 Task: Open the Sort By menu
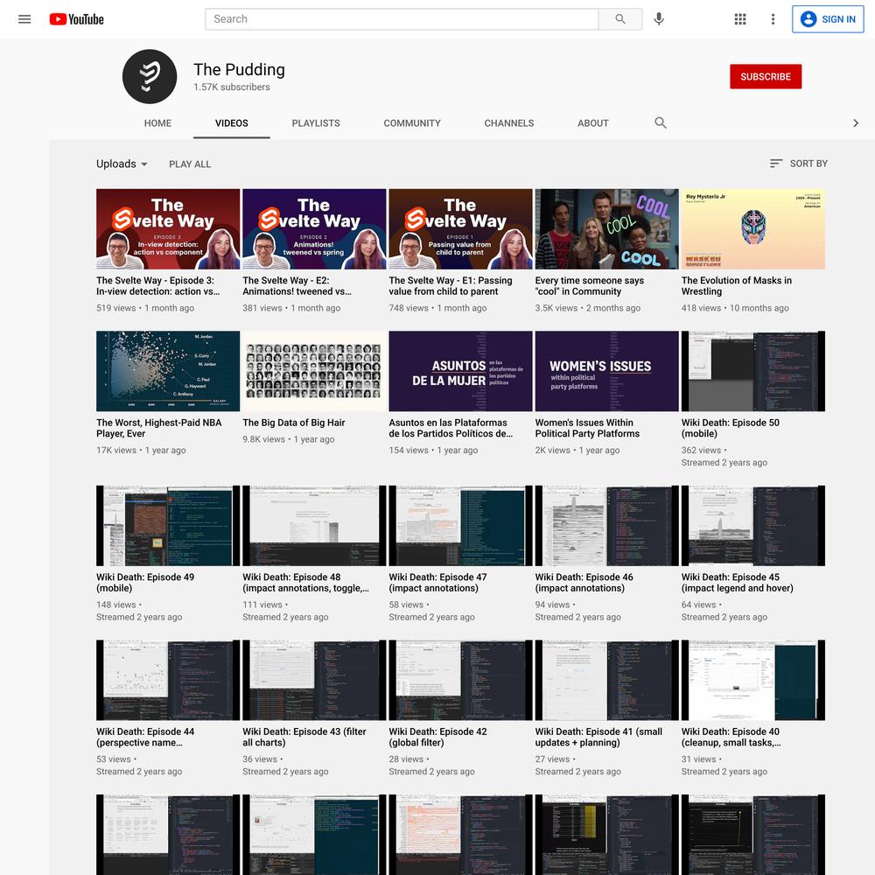(x=799, y=164)
